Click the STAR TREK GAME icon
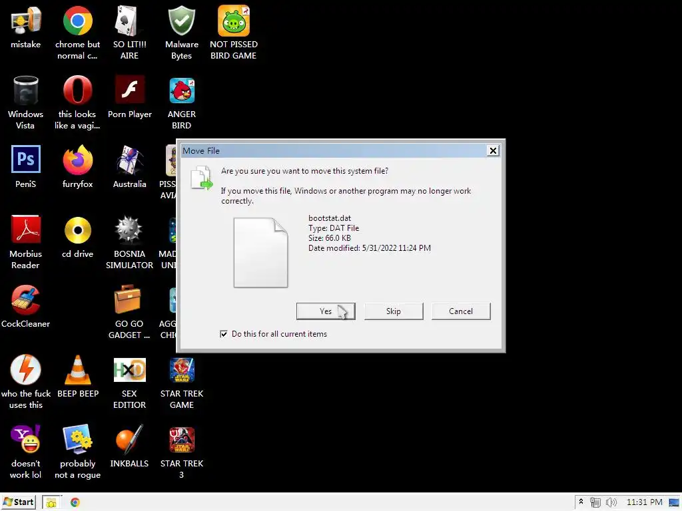This screenshot has height=511, width=682. 182,370
